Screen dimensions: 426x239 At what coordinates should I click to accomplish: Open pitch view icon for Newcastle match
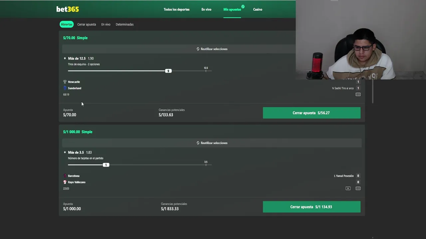tap(358, 94)
